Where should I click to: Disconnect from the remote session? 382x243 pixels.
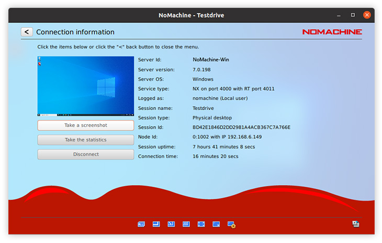85,154
